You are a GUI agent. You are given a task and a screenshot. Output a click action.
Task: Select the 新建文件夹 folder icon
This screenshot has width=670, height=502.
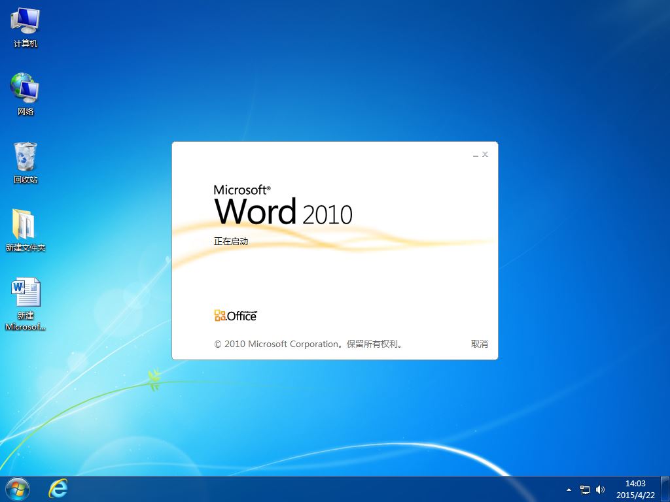click(26, 230)
